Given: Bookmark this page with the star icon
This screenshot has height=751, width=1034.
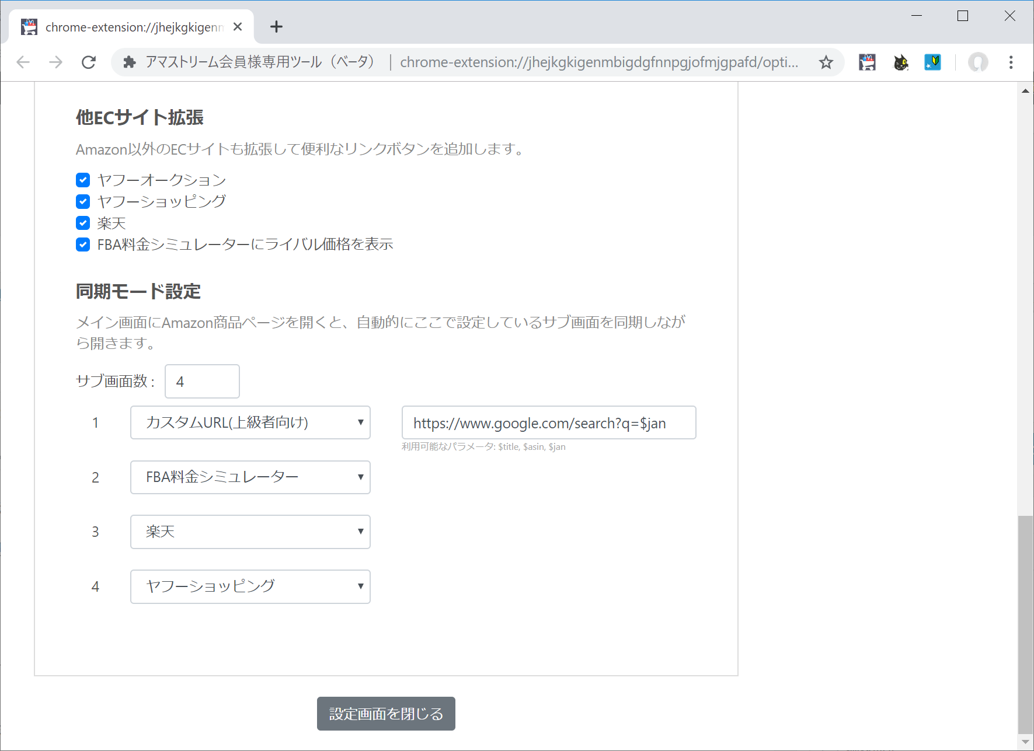Looking at the screenshot, I should click(x=826, y=62).
